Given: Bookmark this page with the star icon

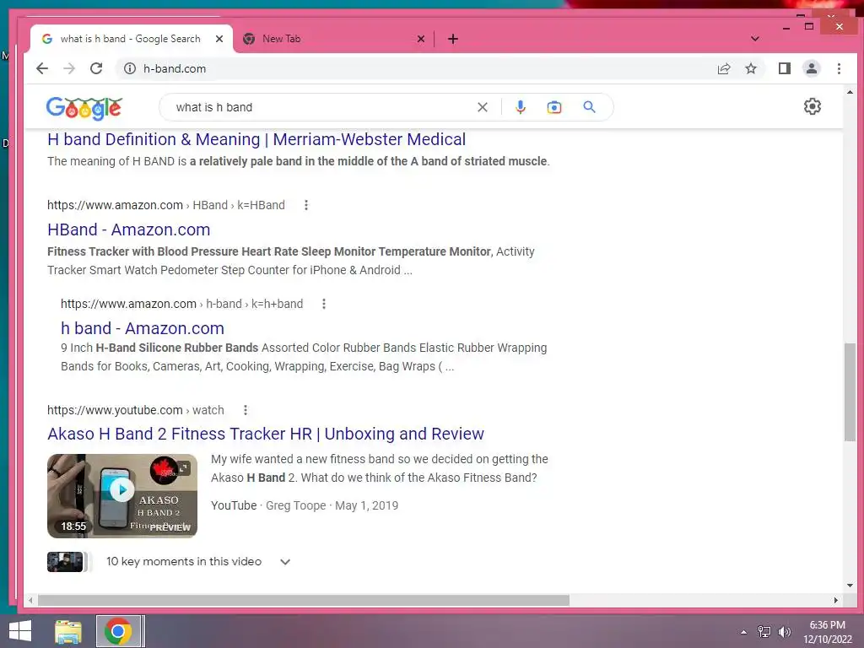Looking at the screenshot, I should click(750, 68).
